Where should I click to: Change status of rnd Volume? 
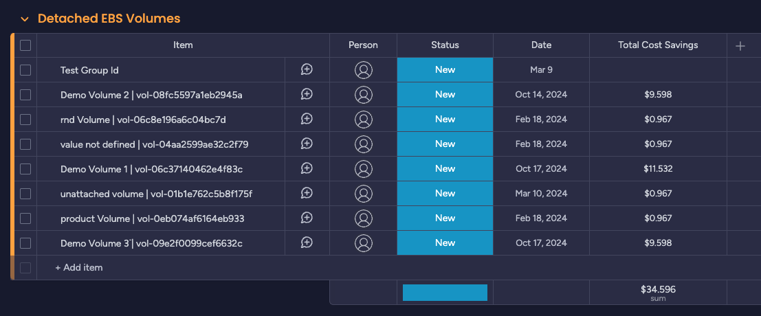click(x=445, y=120)
